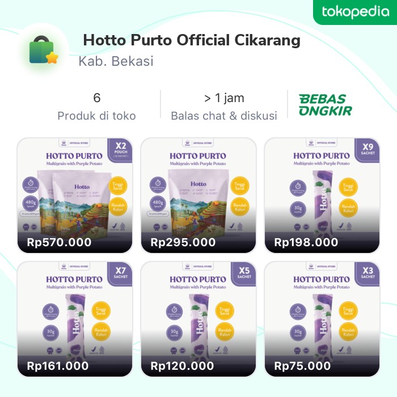Screen dimensions: 397x397
Task: Open the X3 Sachet product card
Action: (322, 319)
